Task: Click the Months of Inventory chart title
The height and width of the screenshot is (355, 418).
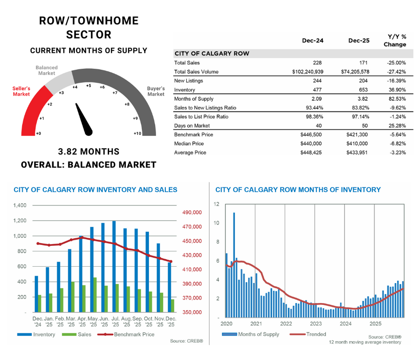Action: point(298,189)
